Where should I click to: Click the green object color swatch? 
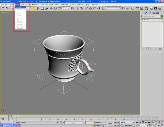pos(162,16)
